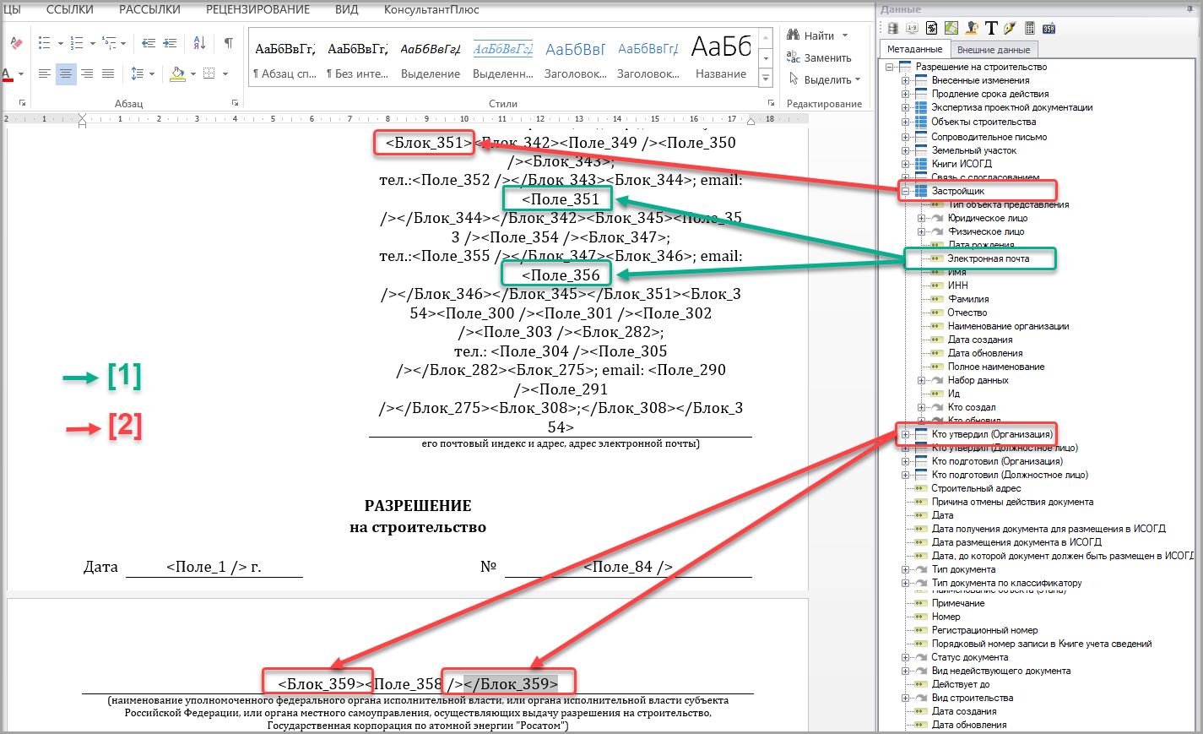
Task: Select 'Книги ИСОГД' tree item
Action: tap(962, 164)
